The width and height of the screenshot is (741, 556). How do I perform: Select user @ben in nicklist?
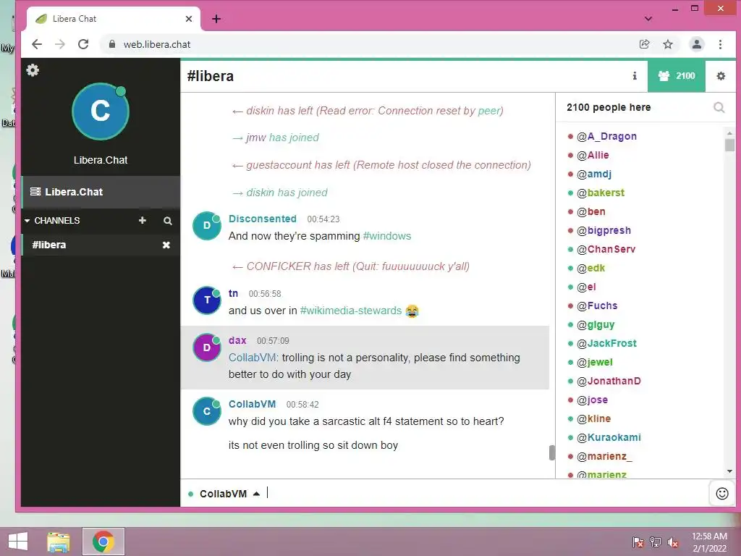pos(590,212)
